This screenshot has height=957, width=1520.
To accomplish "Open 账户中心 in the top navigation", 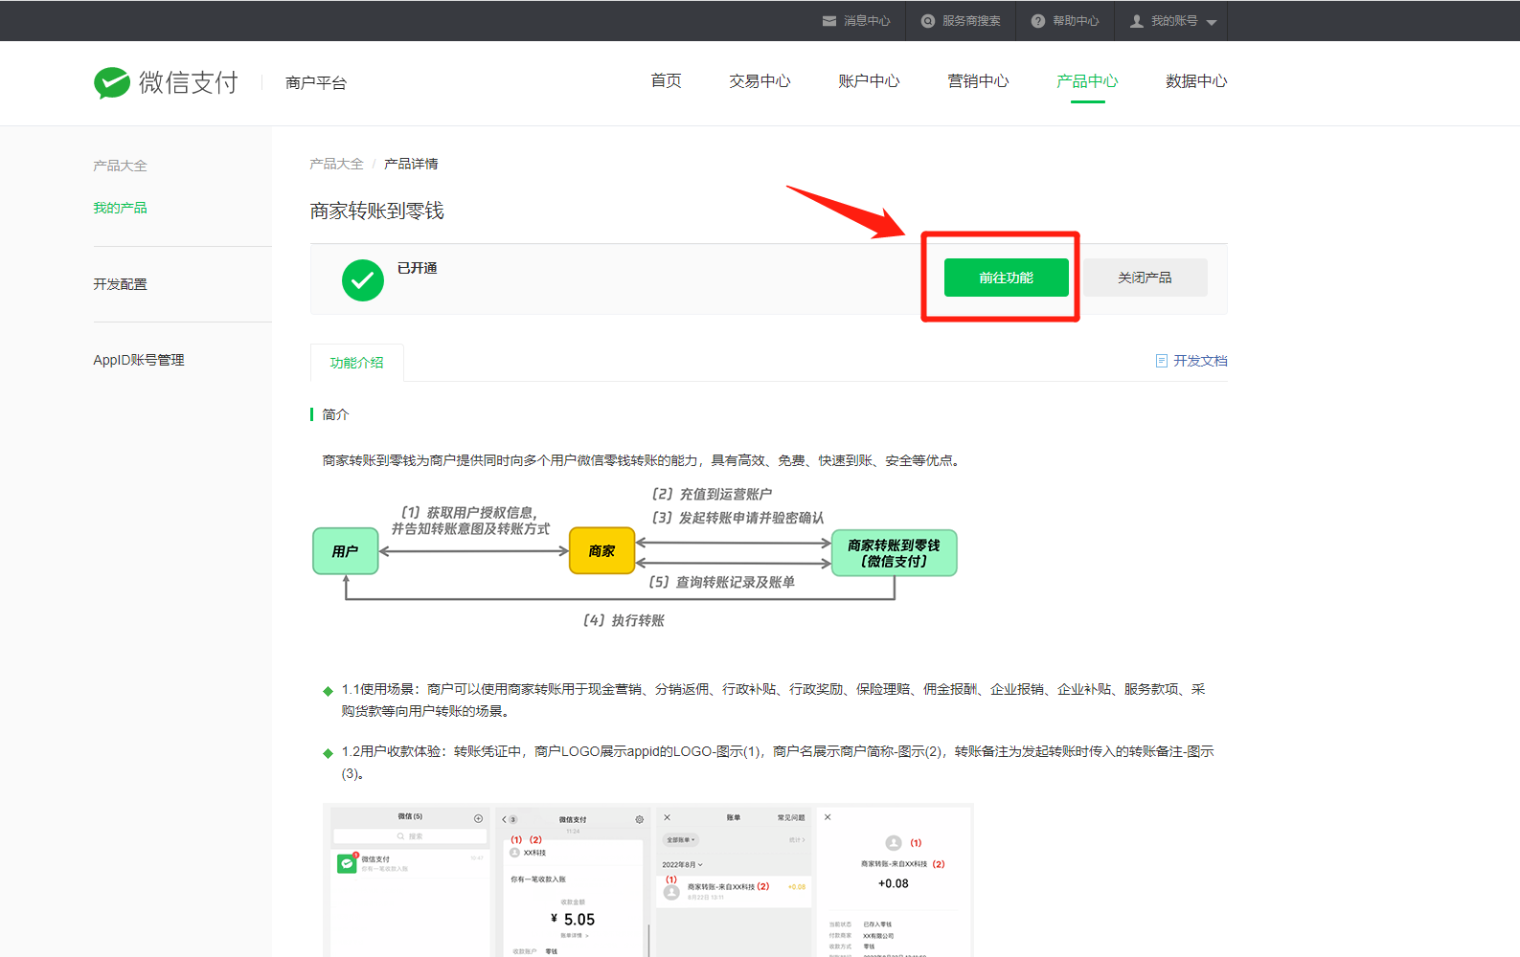I will 869,81.
